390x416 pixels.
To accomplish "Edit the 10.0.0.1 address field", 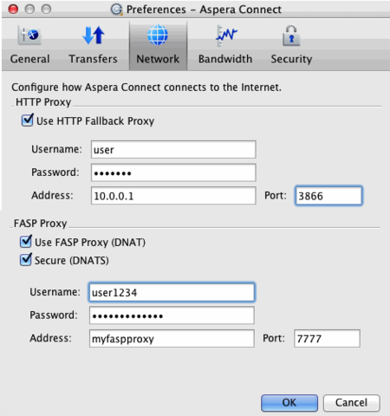I will click(173, 196).
